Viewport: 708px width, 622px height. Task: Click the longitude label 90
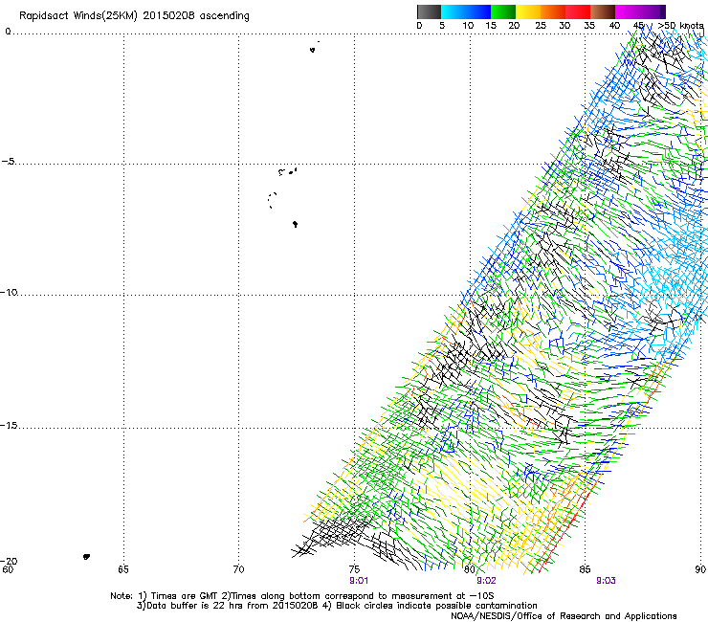pos(700,569)
